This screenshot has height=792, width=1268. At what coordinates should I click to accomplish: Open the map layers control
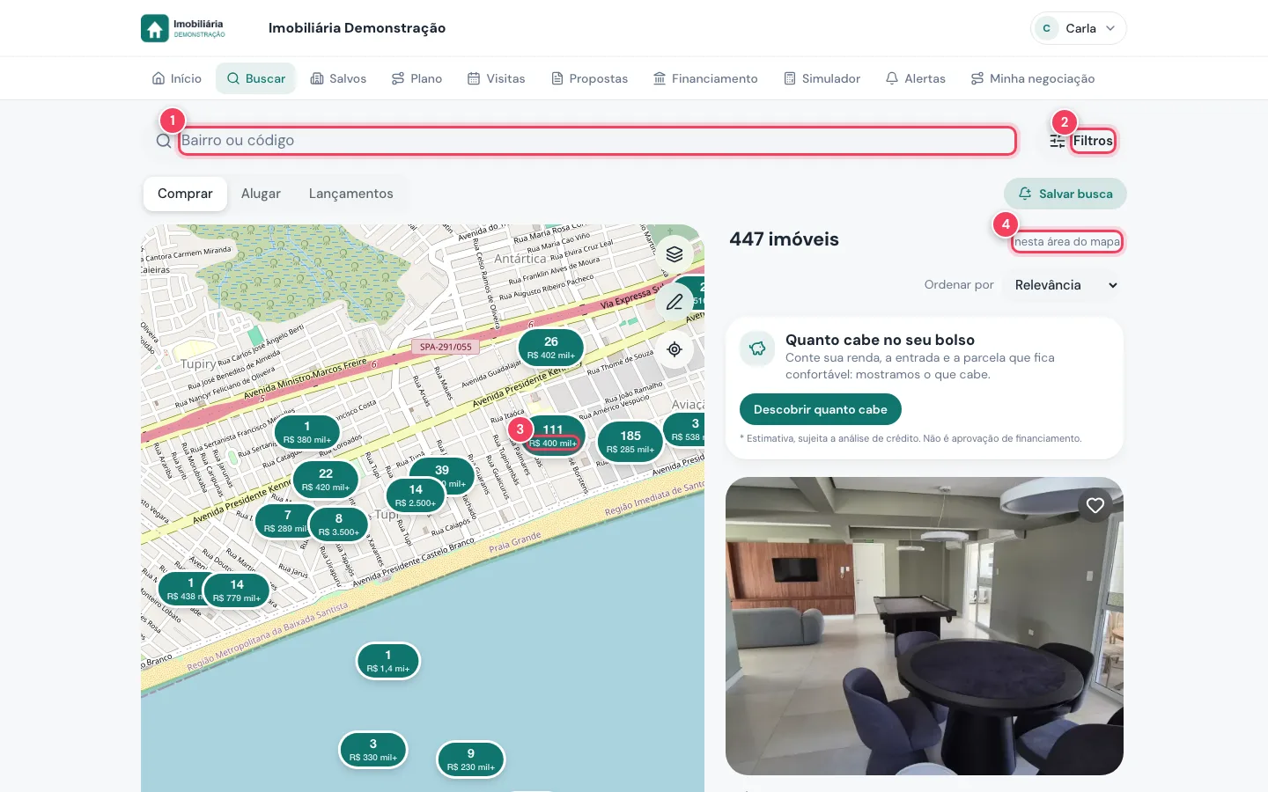coord(675,254)
